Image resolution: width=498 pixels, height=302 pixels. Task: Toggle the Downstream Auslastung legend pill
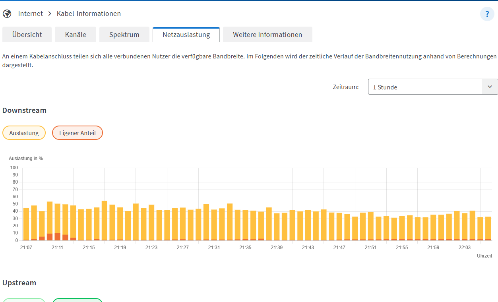(x=24, y=133)
